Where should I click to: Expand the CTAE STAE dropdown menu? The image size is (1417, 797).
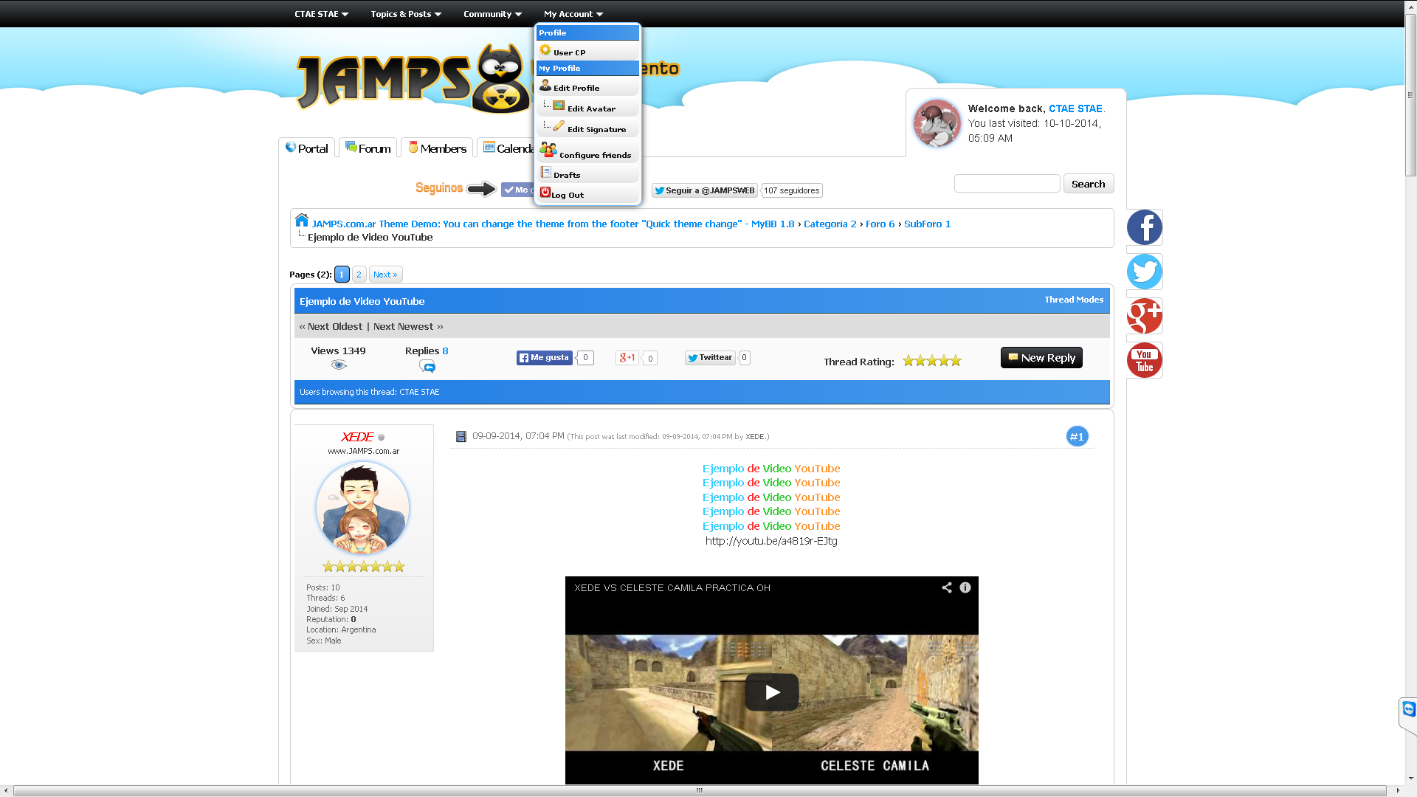tap(321, 14)
